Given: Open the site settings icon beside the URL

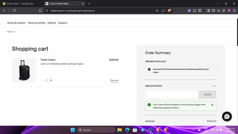Looking at the screenshot, I should coord(47,11).
